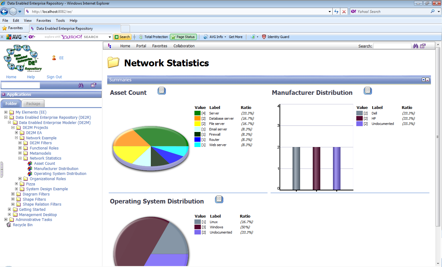The image size is (442, 267).
Task: Click the Sign Out link
Action: click(54, 77)
